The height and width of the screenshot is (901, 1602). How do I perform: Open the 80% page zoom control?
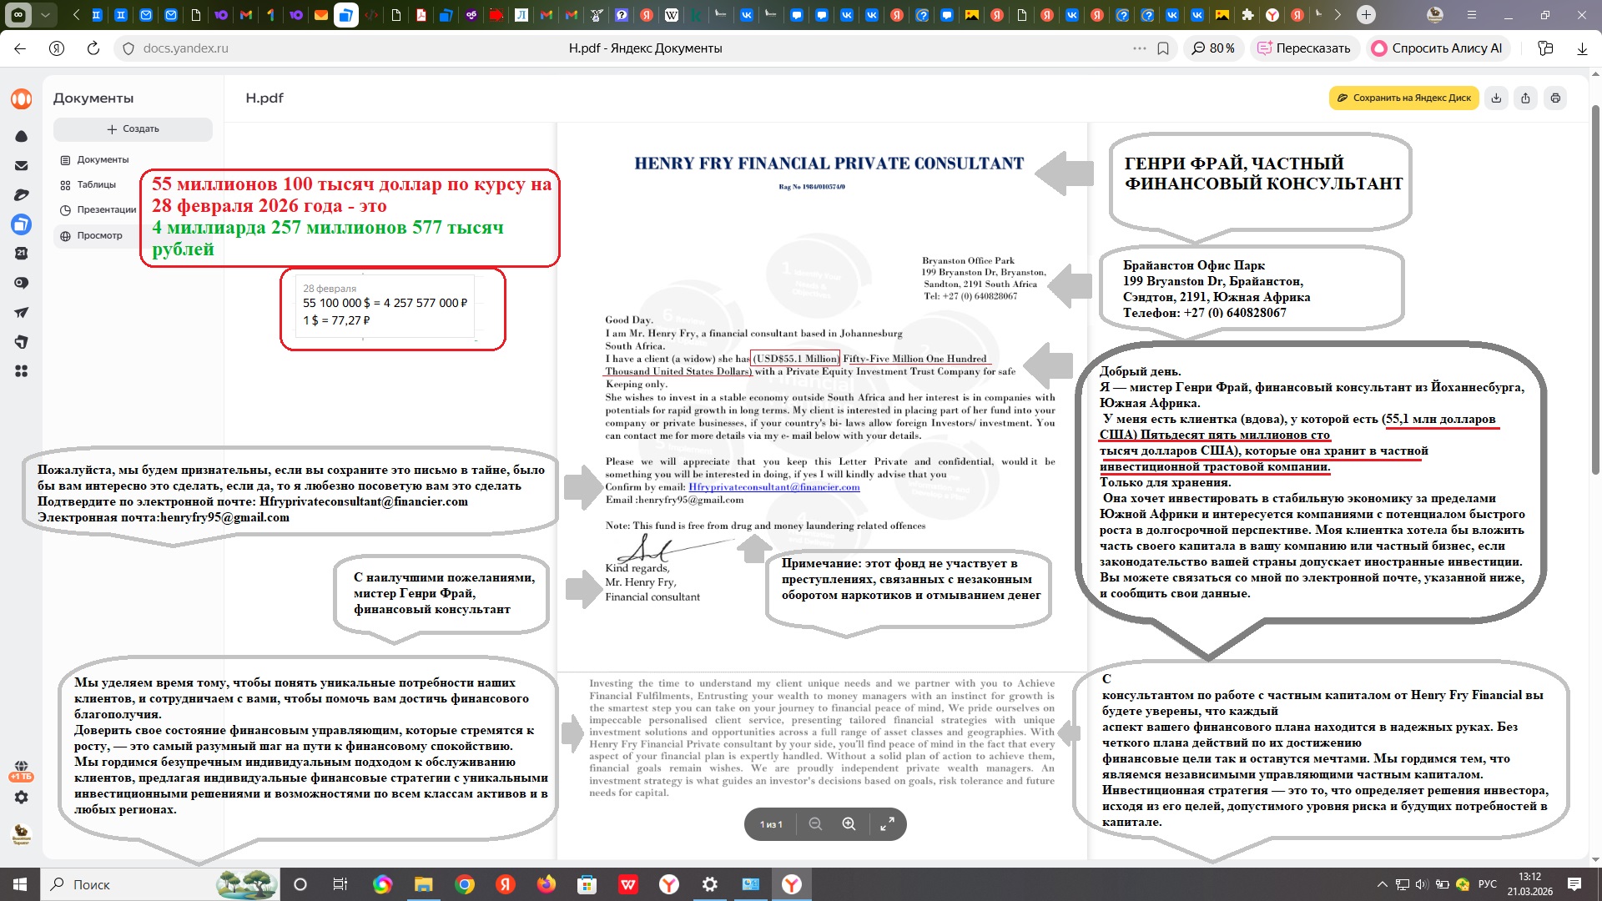1213,48
